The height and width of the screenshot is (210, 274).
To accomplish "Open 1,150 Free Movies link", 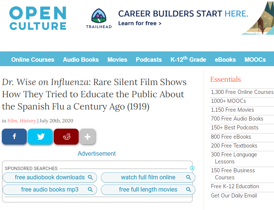I will click(232, 110).
